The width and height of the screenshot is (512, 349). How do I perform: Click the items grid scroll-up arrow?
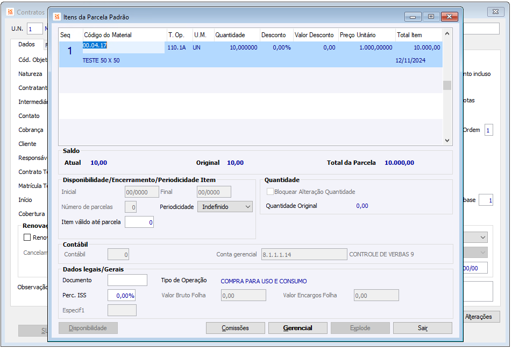(x=447, y=34)
